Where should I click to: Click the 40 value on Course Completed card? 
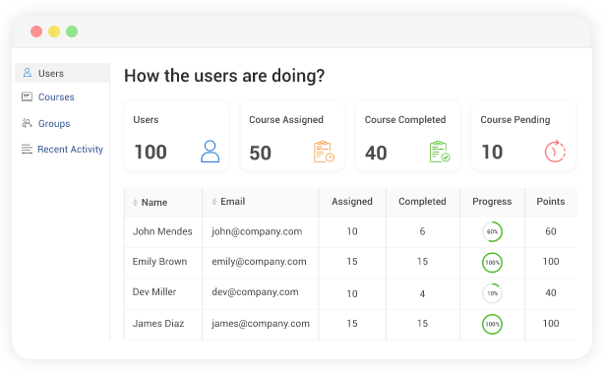coord(376,154)
